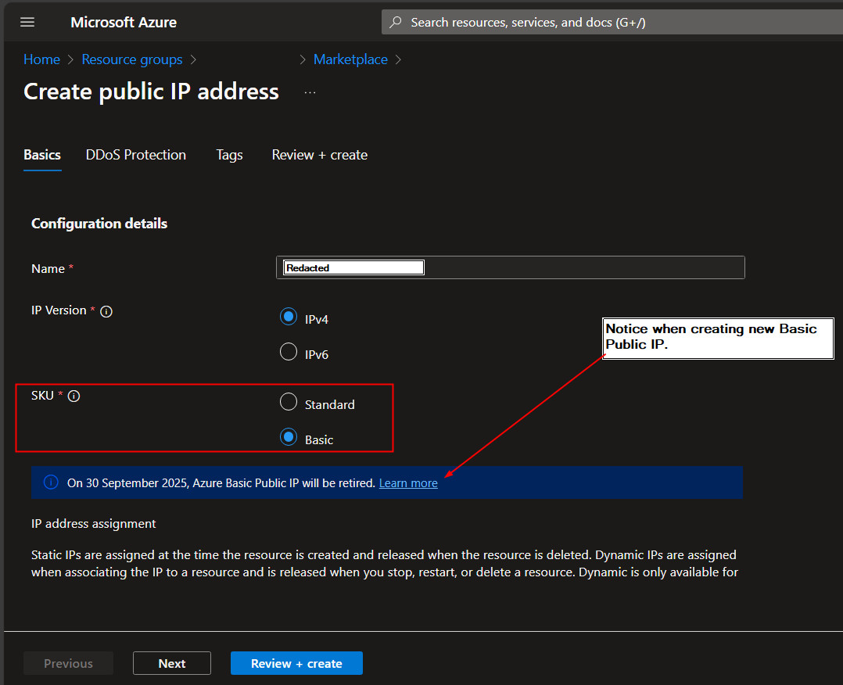Click the Home breadcrumb link
This screenshot has height=685, width=843.
(42, 59)
